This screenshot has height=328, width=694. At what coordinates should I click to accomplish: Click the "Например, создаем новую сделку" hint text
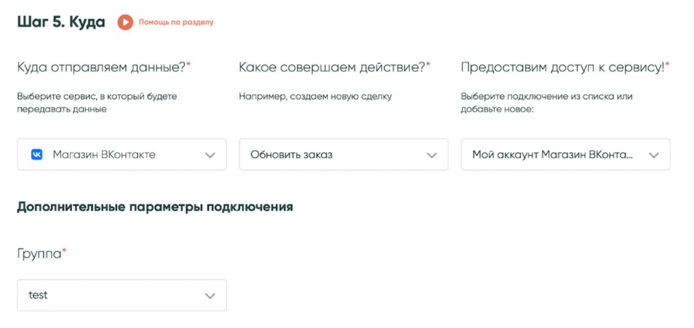coord(315,96)
